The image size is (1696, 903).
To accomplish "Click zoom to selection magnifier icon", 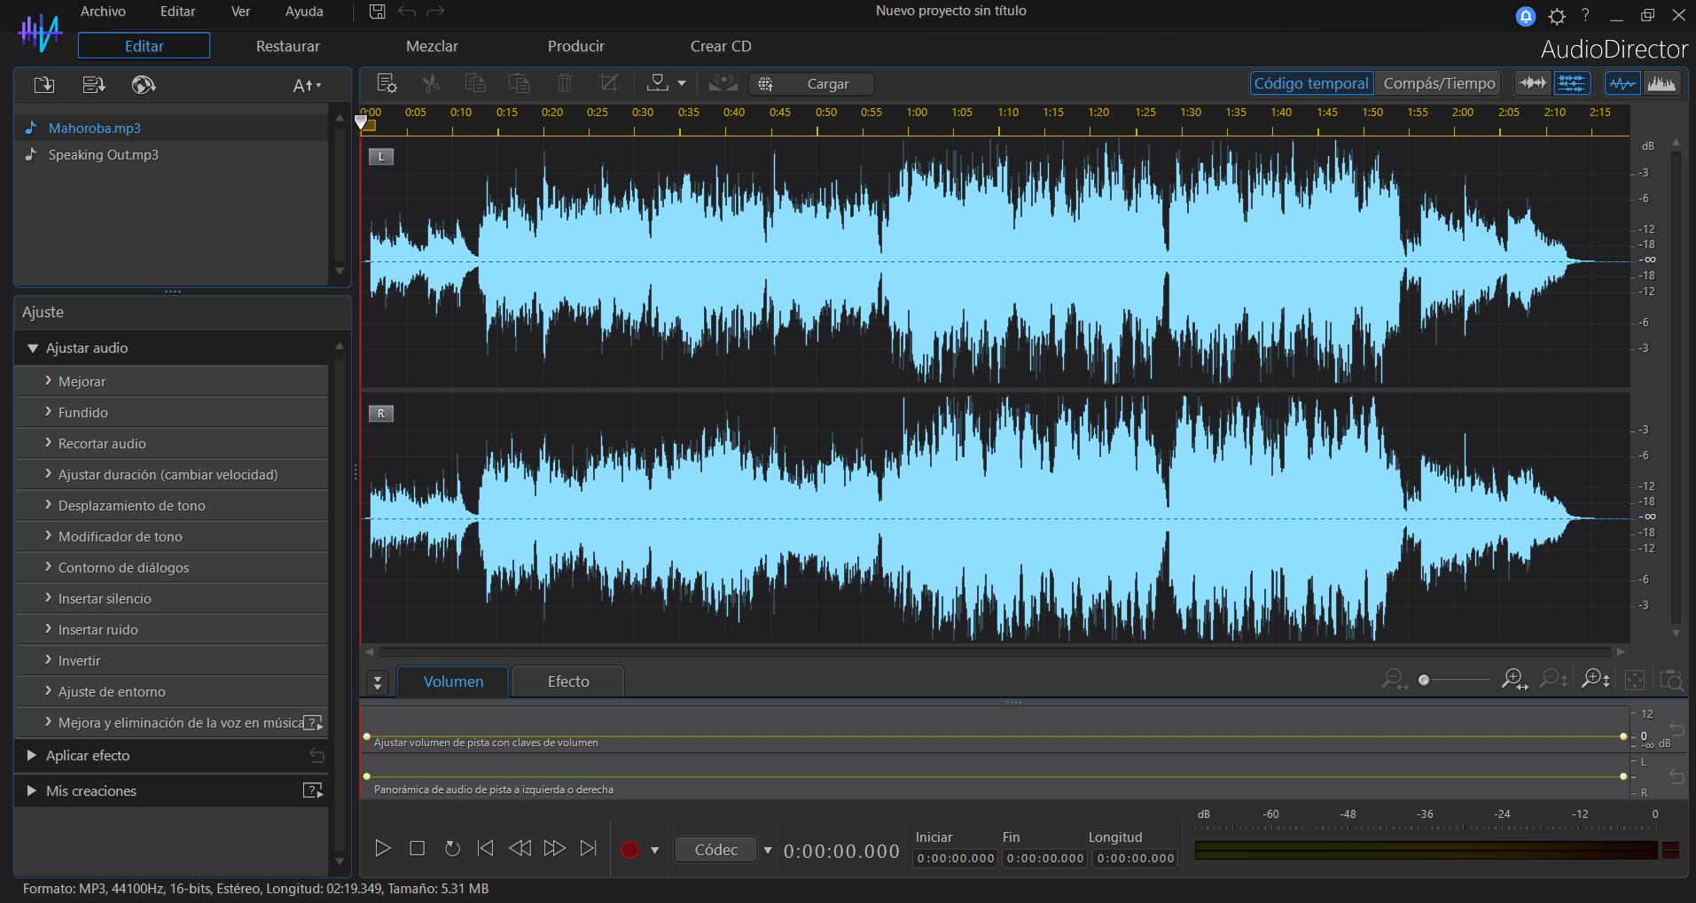I will [x=1672, y=680].
